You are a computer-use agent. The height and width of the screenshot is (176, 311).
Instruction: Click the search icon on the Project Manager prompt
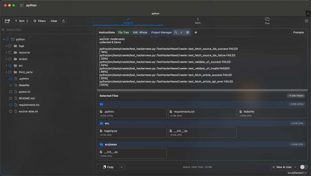tap(176, 32)
